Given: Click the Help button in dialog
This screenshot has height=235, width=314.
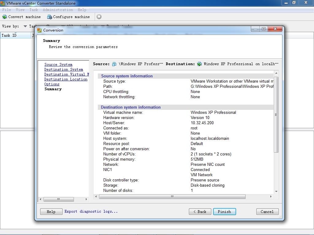Looking at the screenshot, I should [x=51, y=212].
